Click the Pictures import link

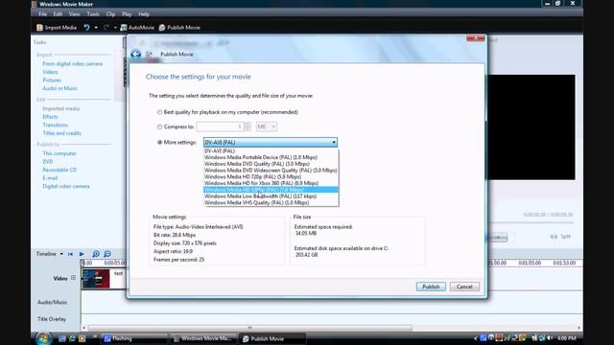click(x=52, y=80)
